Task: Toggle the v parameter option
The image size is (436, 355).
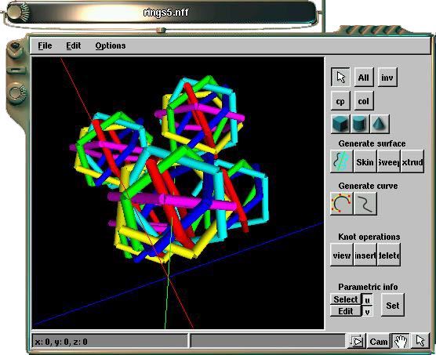Action: 367,311
